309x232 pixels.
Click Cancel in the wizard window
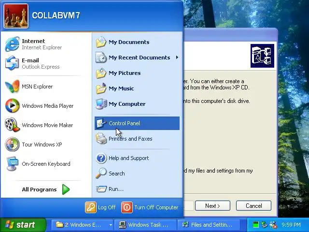[x=253, y=206]
